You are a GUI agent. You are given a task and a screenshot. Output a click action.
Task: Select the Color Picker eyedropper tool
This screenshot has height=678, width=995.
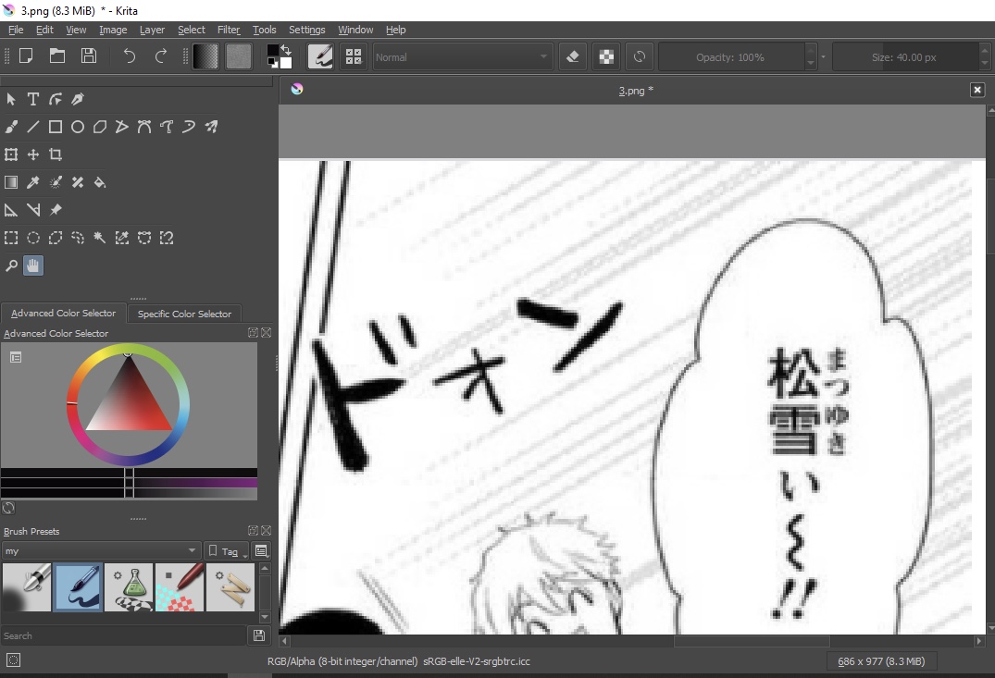point(33,182)
